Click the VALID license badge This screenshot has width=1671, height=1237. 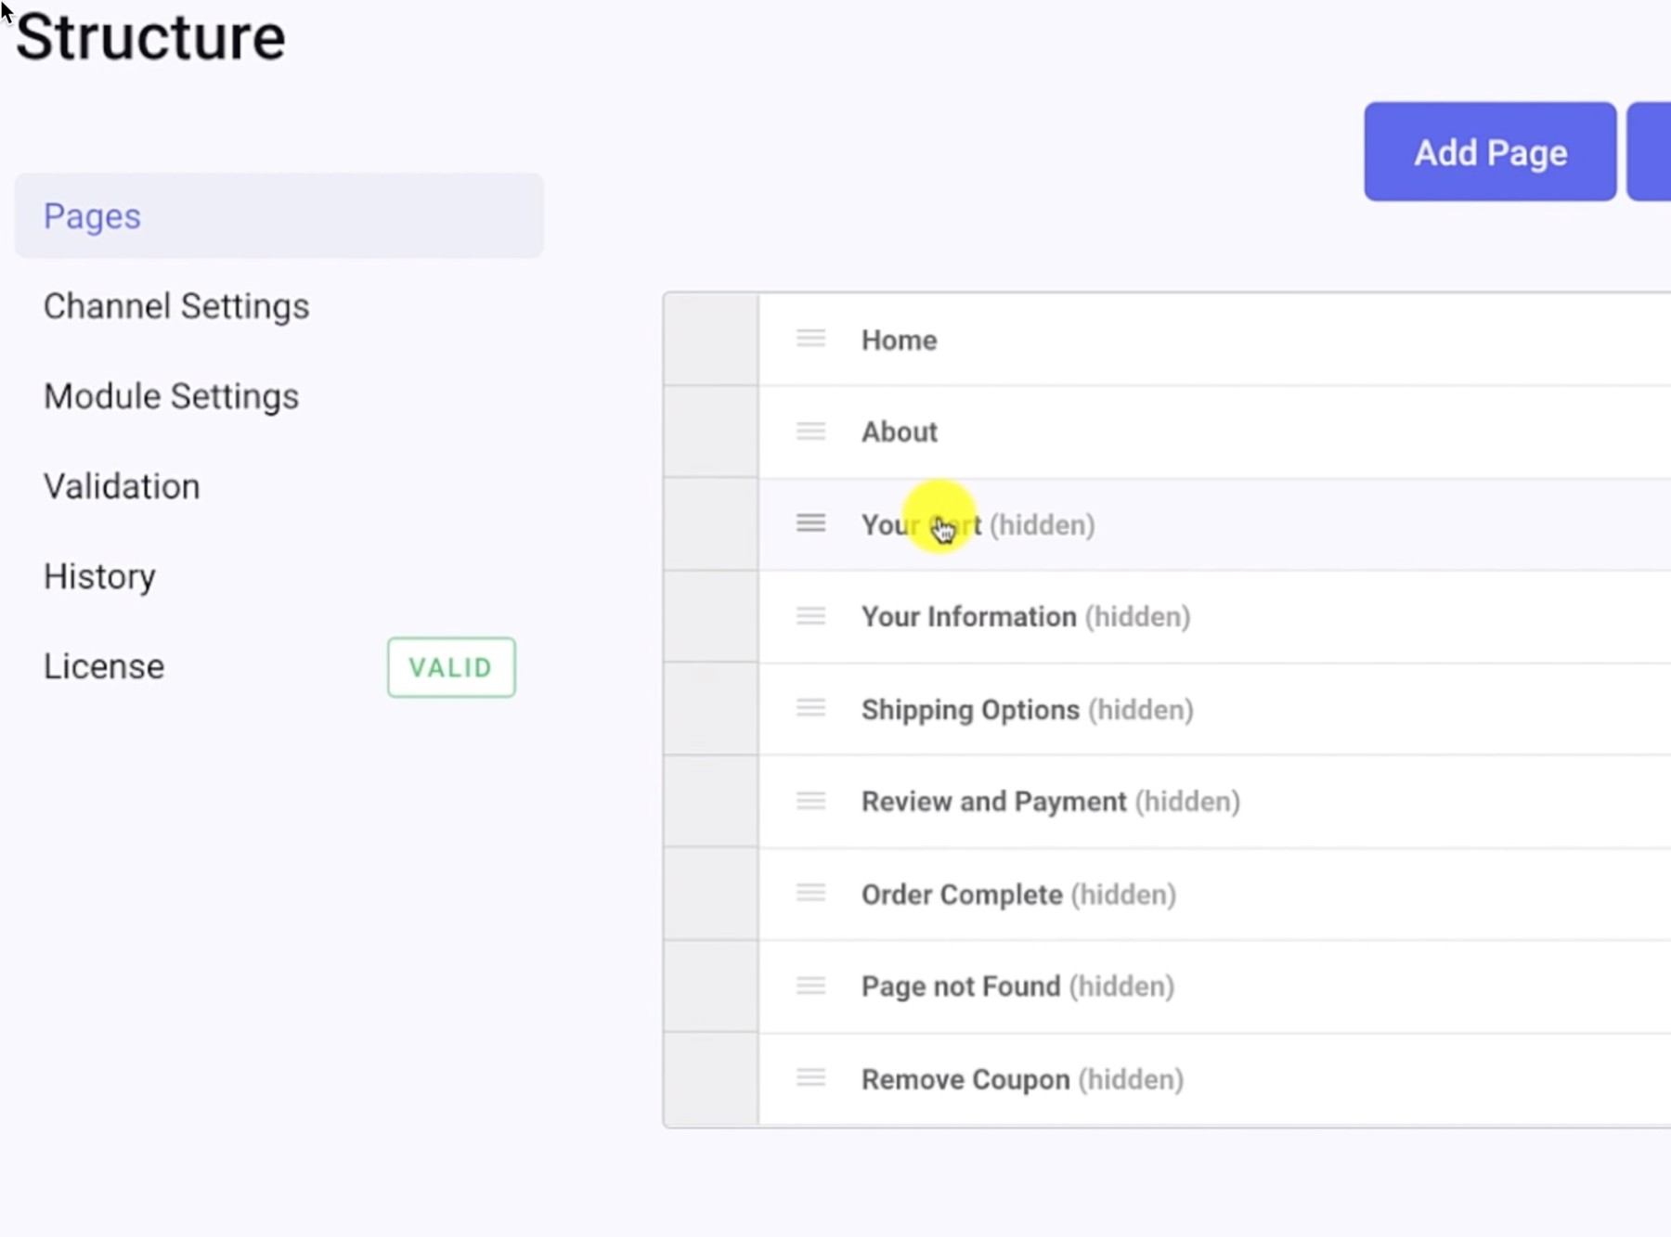[451, 667]
